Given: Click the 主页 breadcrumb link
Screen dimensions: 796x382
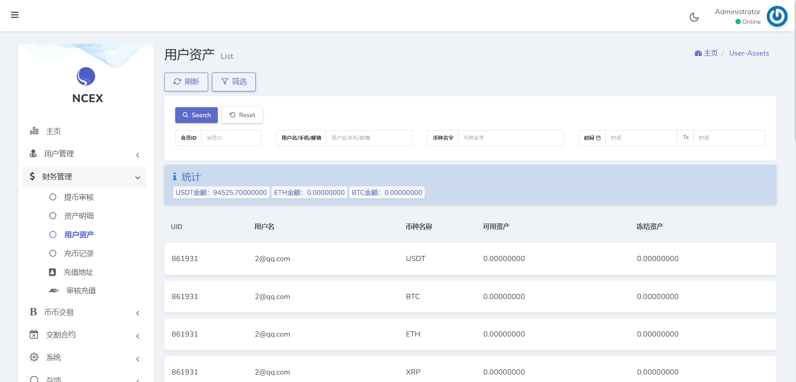Looking at the screenshot, I should [710, 53].
